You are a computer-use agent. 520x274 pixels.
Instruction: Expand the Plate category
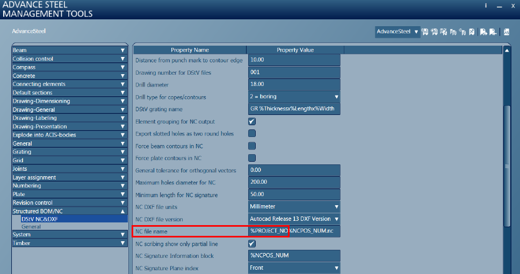[x=70, y=194]
